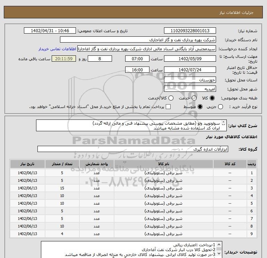This screenshot has height=258, width=267.
Task: Click the response deadline date 1402/05/09 field
Action: coord(190,59)
